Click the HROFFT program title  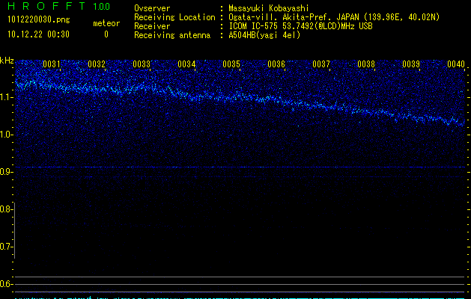click(46, 7)
